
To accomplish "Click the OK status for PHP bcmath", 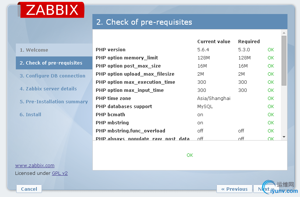I will tap(271, 114).
